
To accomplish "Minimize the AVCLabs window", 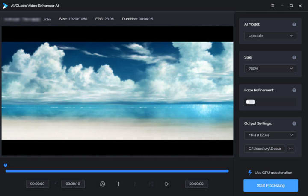I will coord(282,6).
